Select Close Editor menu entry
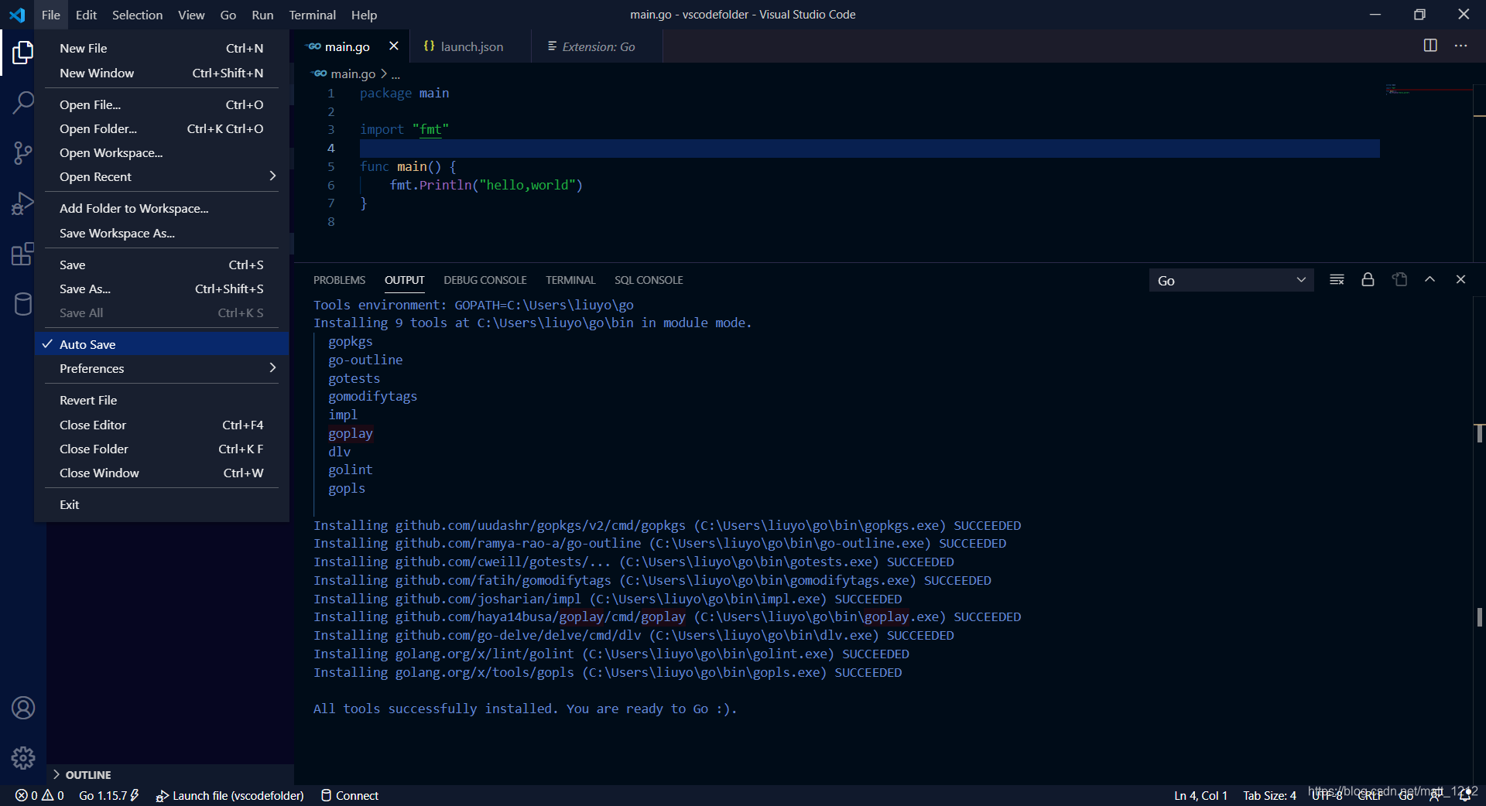This screenshot has width=1486, height=806. pos(162,425)
